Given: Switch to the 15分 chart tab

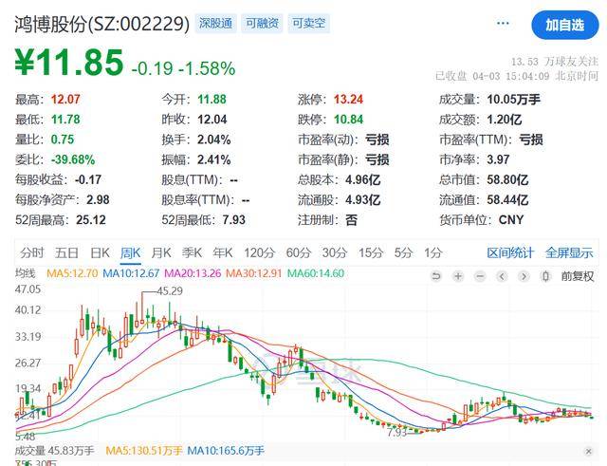Looking at the screenshot, I should 371,253.
